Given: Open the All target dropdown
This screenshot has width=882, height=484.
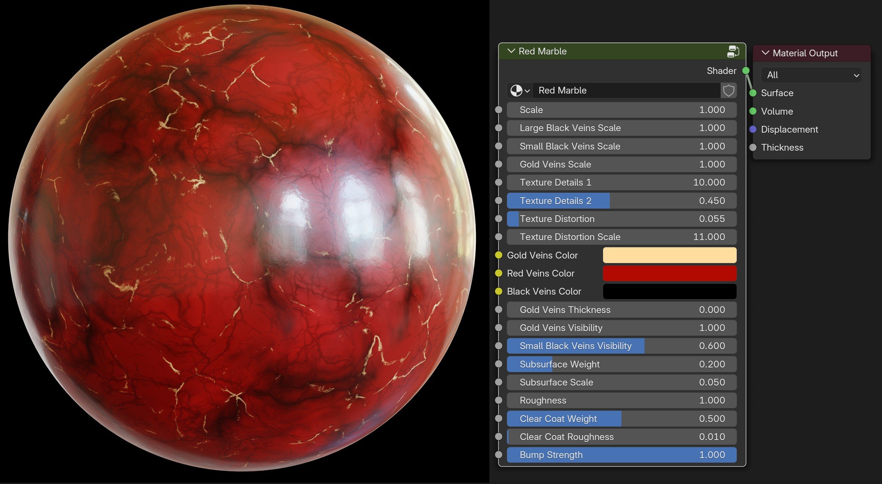Looking at the screenshot, I should click(811, 75).
